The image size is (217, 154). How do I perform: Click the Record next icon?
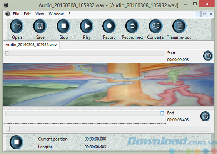coord(132,26)
